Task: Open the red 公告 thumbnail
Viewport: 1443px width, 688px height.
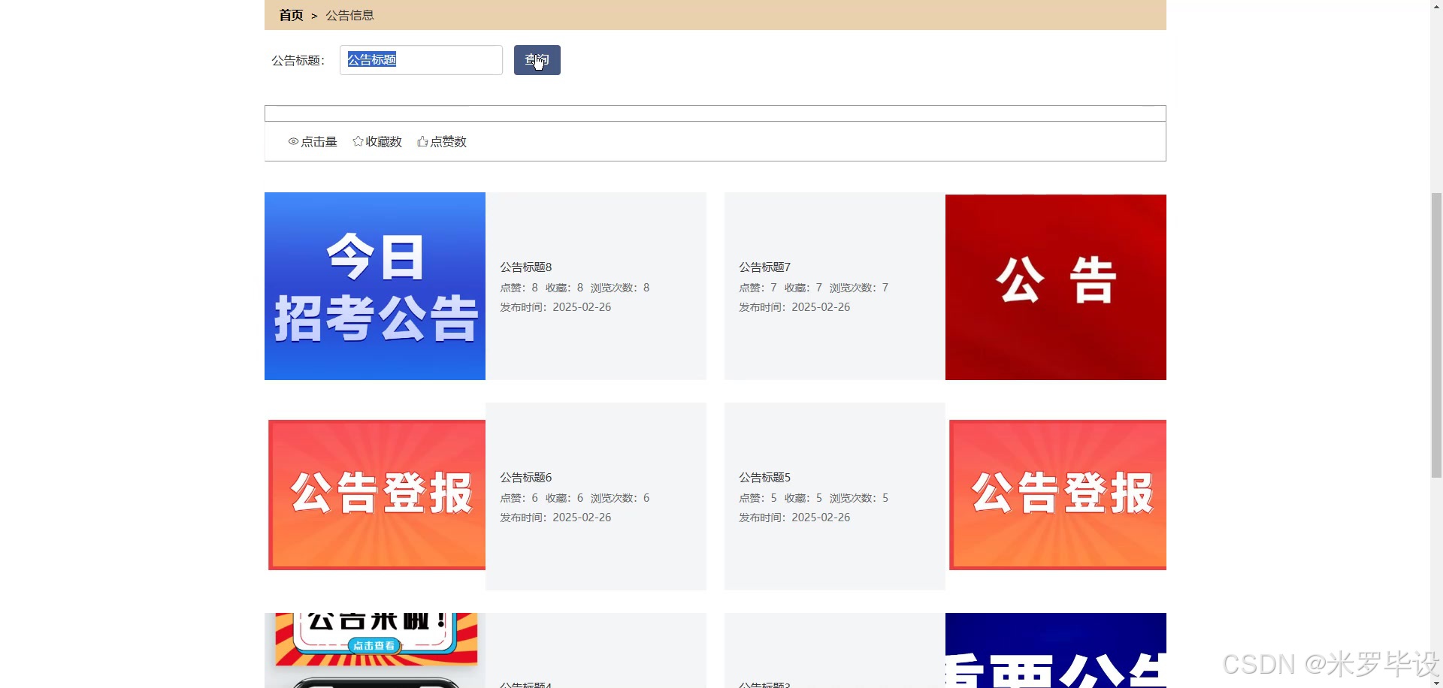Action: (x=1056, y=287)
